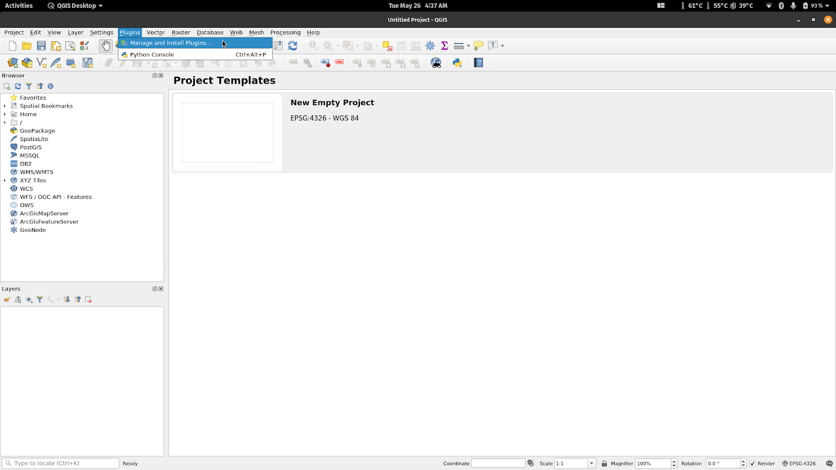
Task: Open Layout Manager icon
Action: click(x=70, y=46)
